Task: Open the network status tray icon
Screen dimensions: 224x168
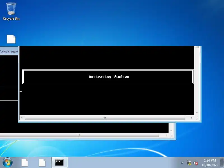Action: tap(189, 163)
